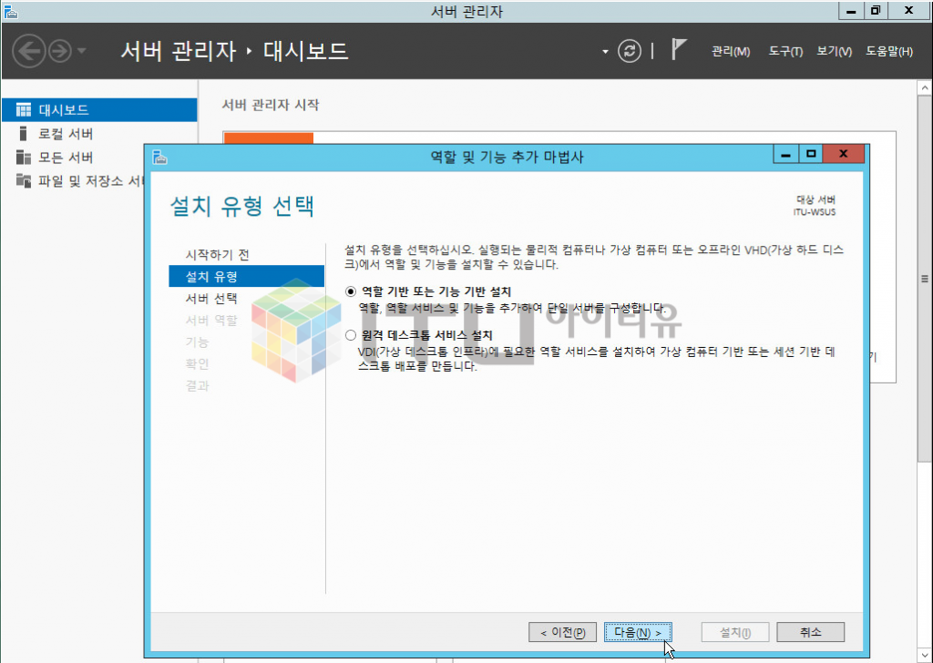Open the 보기(V) menu
Screen dimensions: 933x663
coord(834,52)
